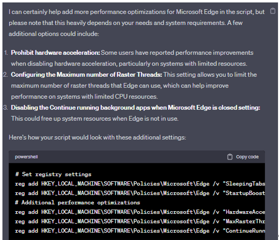Click list number 1 marker
Viewport: 279px width, 240px height.
(6, 53)
